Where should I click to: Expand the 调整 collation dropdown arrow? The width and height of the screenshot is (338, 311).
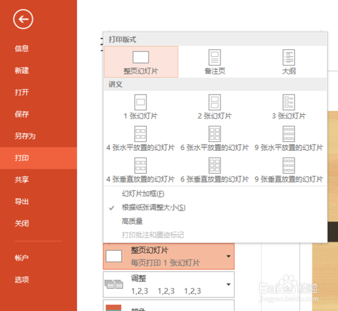tap(228, 285)
